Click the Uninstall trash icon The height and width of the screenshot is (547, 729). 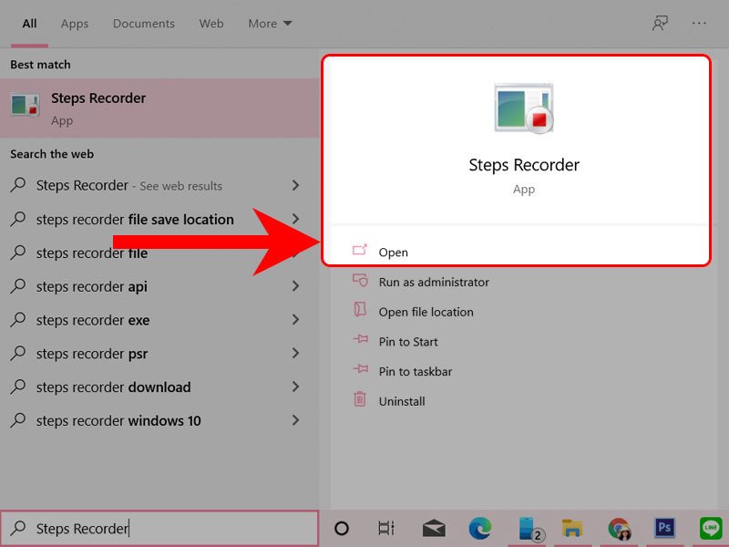[x=360, y=399]
